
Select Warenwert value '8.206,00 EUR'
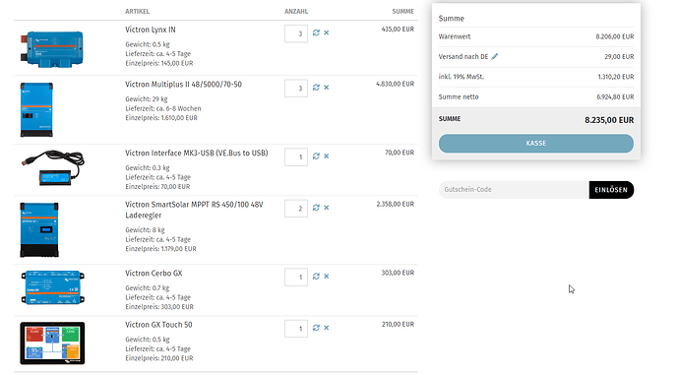615,36
